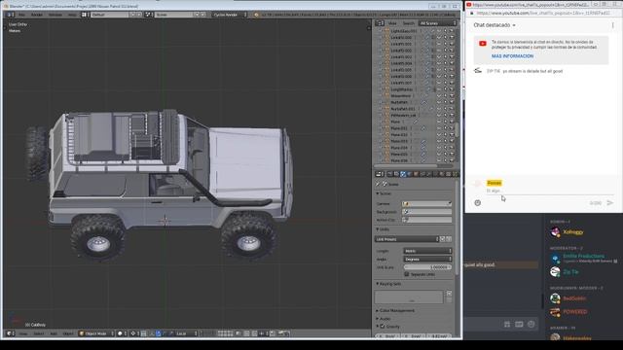The image size is (623, 350).
Task: Click the modifier wrench icon on Plane.016 row
Action: click(423, 160)
